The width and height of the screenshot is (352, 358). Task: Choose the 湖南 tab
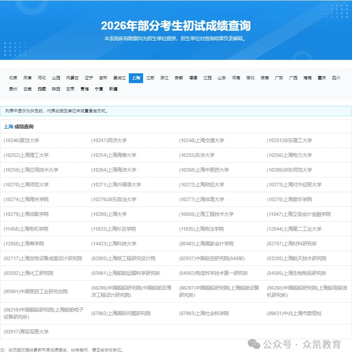click(264, 78)
